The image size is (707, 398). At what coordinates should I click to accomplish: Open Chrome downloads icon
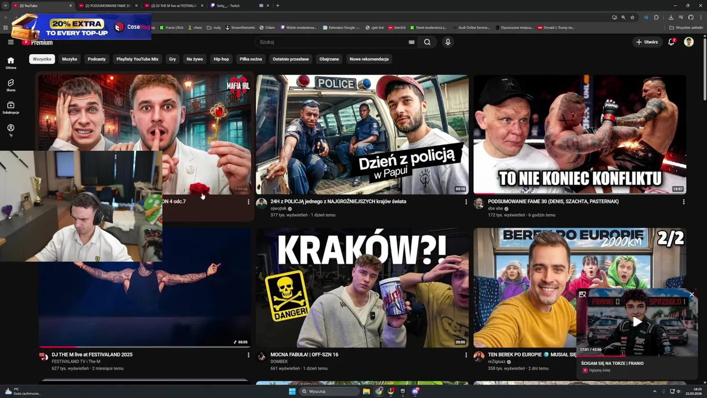pyautogui.click(x=671, y=17)
